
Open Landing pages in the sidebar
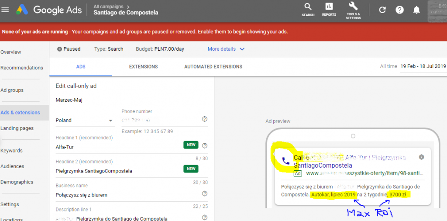tap(17, 128)
